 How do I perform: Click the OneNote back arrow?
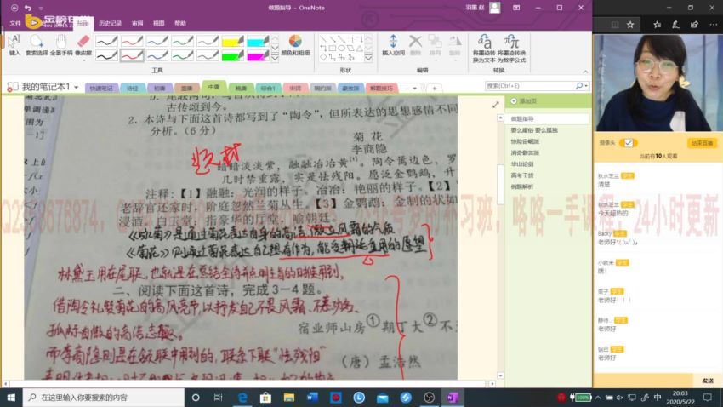(x=14, y=8)
